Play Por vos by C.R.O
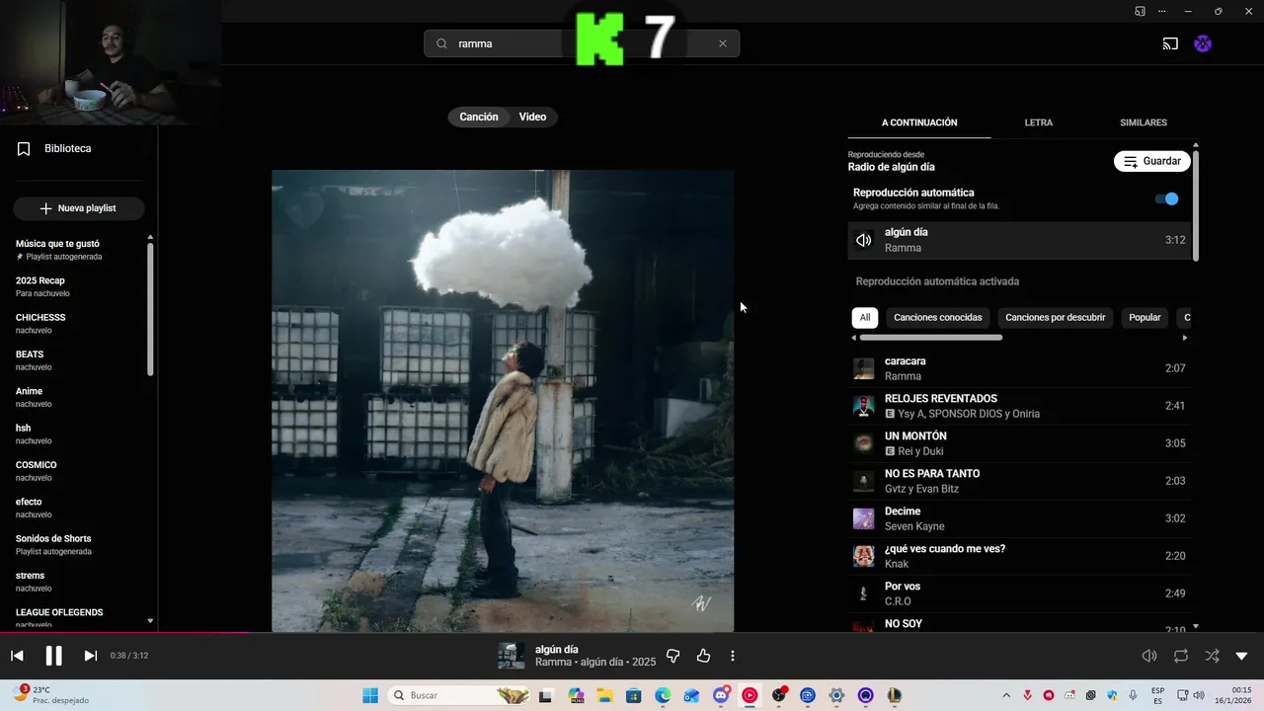 point(1019,593)
